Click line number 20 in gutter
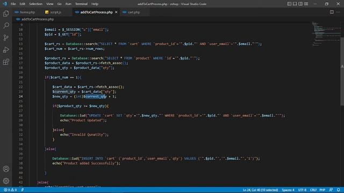The height and width of the screenshot is (193, 344). [20, 77]
